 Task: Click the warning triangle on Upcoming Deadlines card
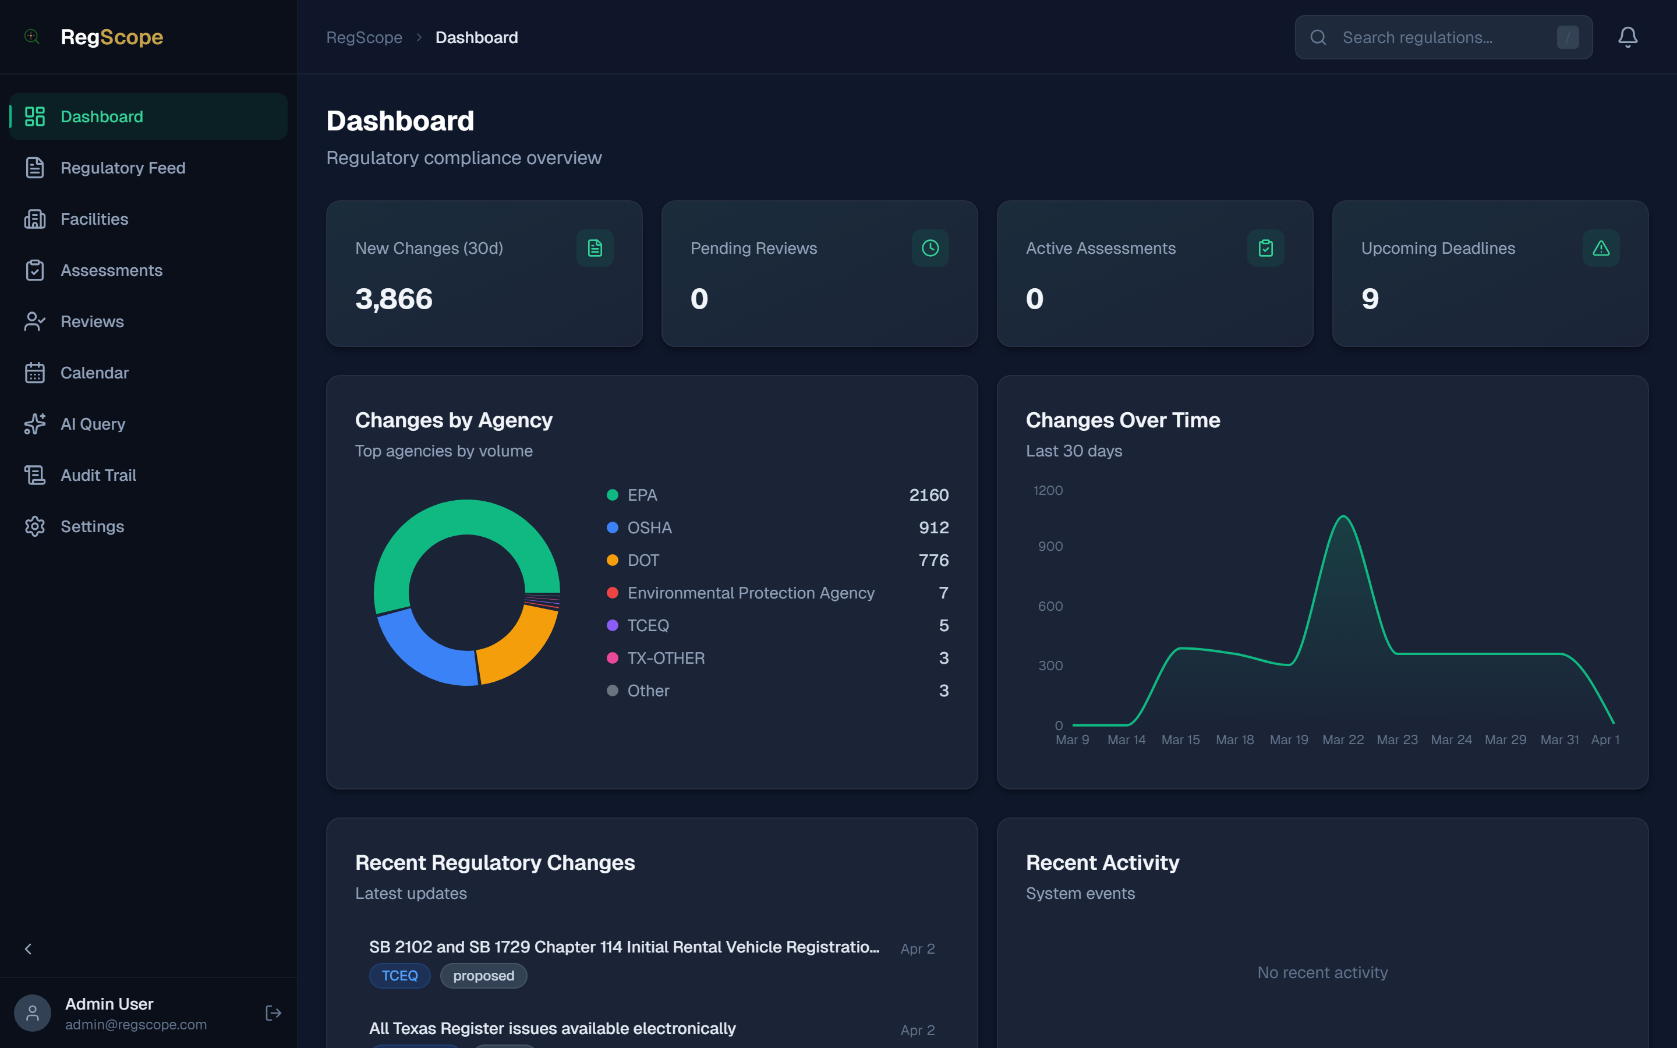click(x=1601, y=247)
